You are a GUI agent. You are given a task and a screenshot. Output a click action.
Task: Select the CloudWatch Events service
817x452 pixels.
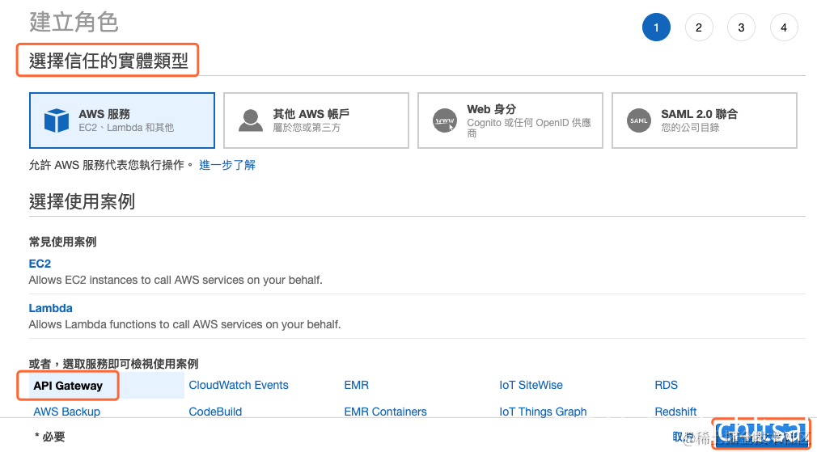(238, 385)
